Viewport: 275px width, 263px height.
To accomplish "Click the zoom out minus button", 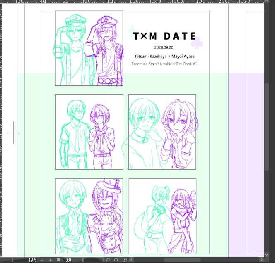I will coord(42,260).
